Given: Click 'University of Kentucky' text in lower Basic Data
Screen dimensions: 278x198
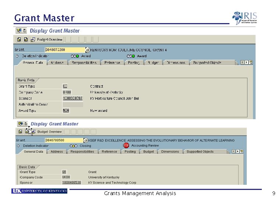Looking at the screenshot, I should pyautogui.click(x=104, y=177).
